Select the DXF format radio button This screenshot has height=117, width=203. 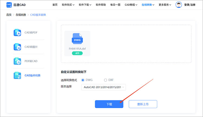106,80
